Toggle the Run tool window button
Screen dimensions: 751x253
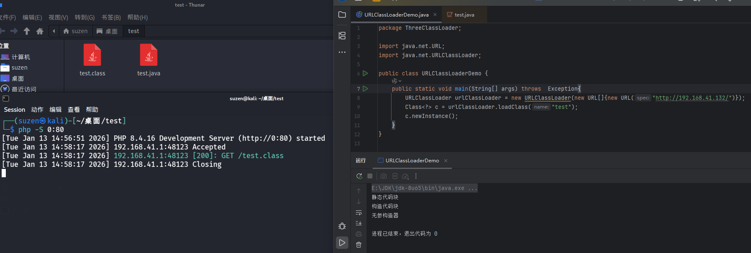342,243
